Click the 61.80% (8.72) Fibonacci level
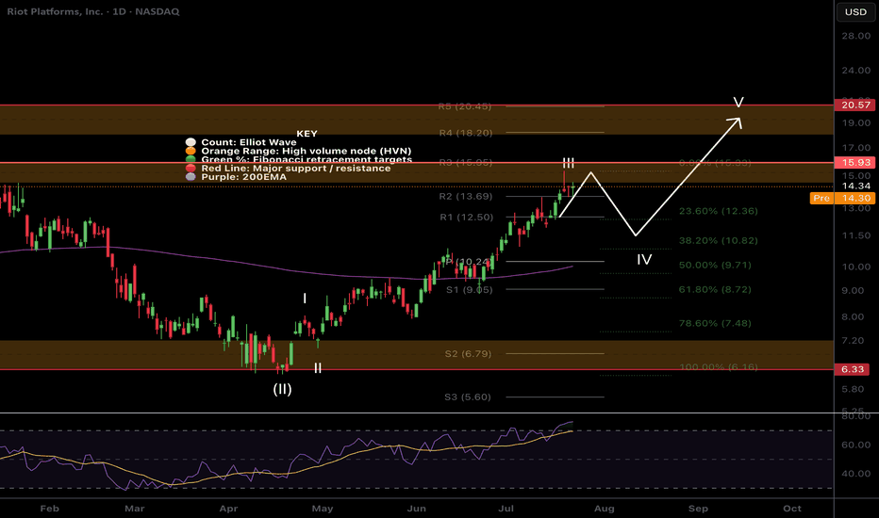879x518 pixels. (x=715, y=289)
